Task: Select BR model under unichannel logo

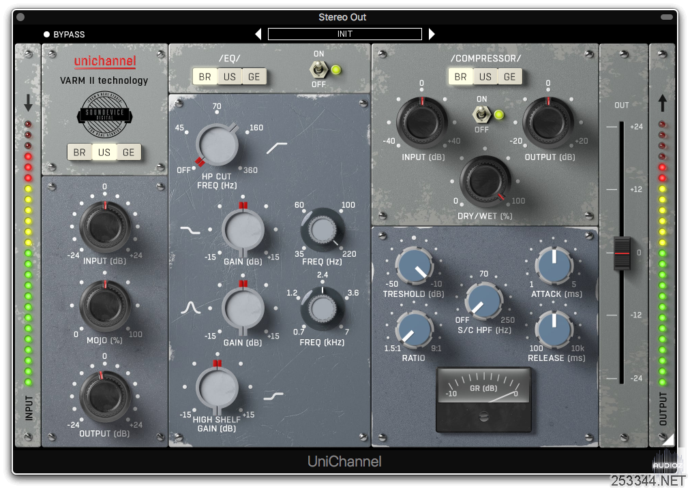Action: coord(79,152)
